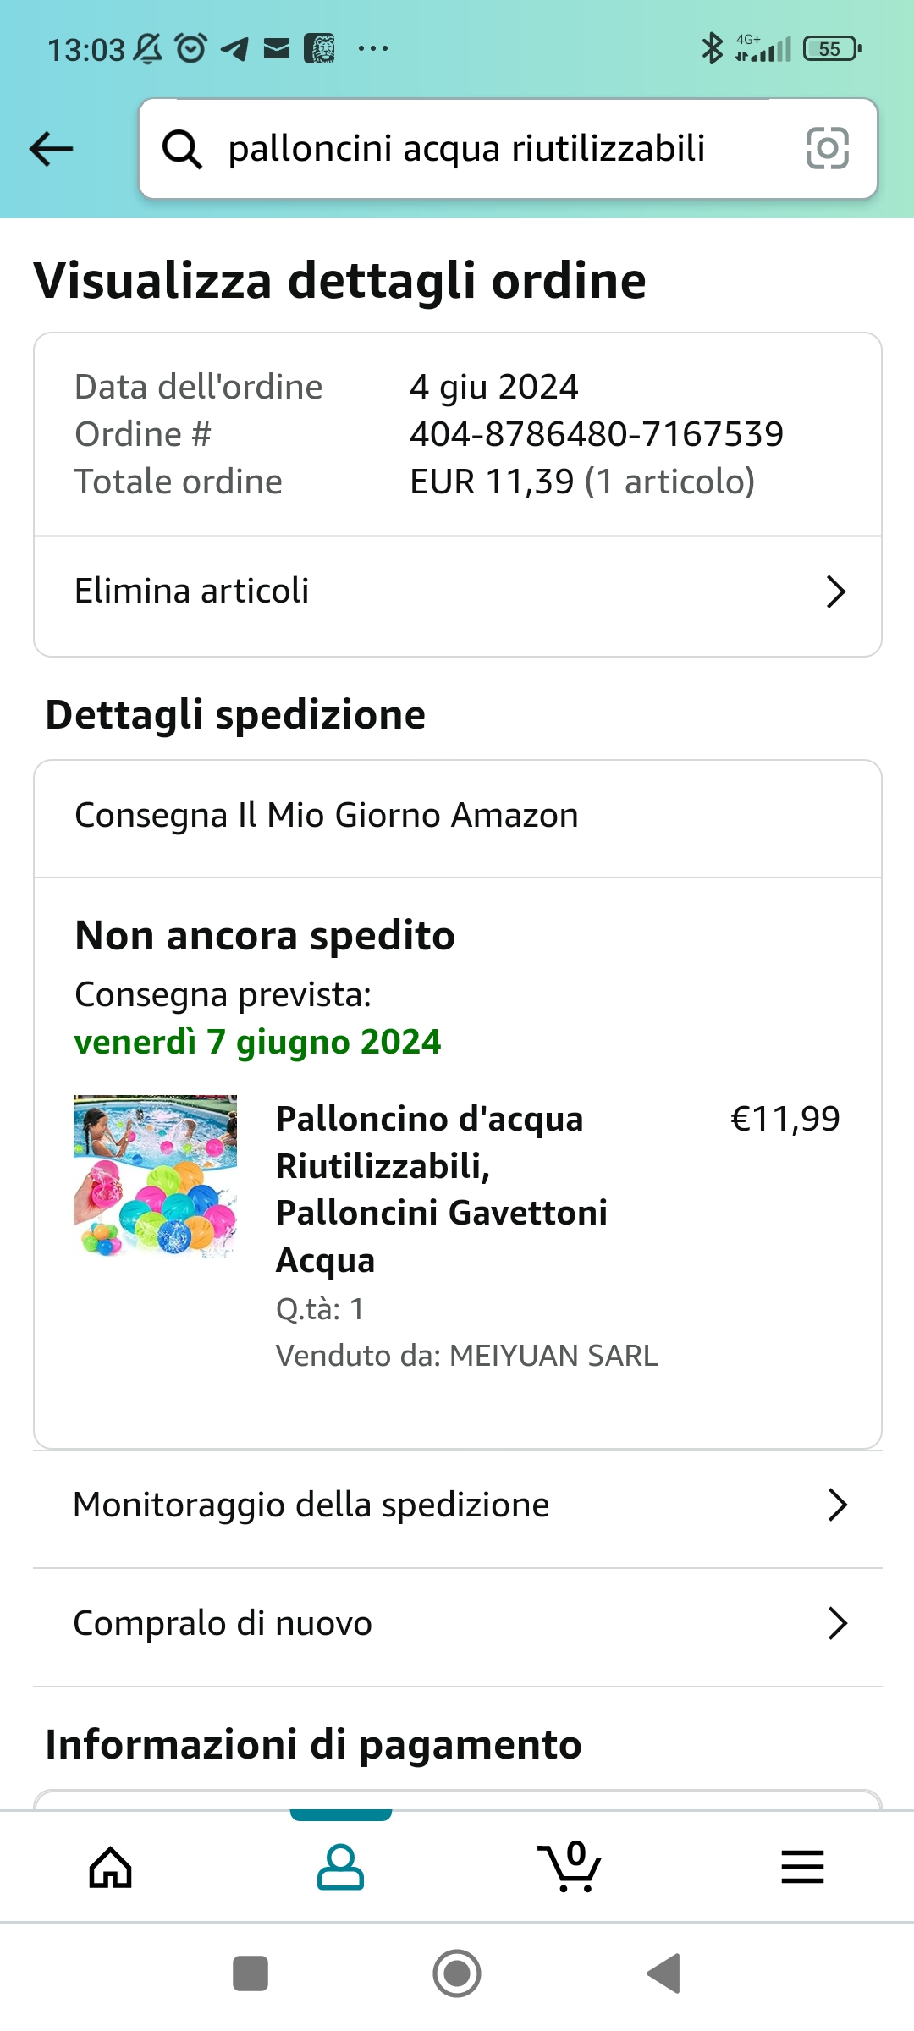Open the hamburger menu tab
Screen dimensions: 914x2031
(x=802, y=1868)
